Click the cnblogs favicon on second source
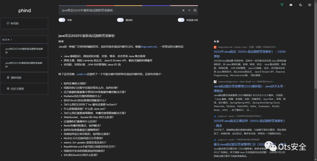317x161 pixels. tap(215, 82)
